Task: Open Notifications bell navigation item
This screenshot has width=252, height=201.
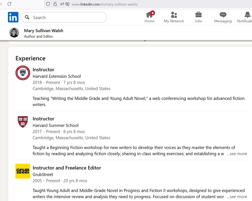Action: coord(245,17)
